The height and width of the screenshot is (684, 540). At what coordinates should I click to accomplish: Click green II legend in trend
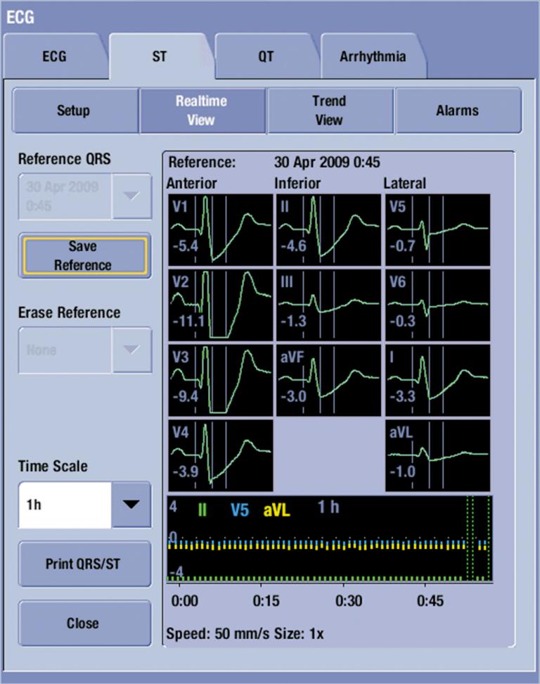tap(202, 509)
